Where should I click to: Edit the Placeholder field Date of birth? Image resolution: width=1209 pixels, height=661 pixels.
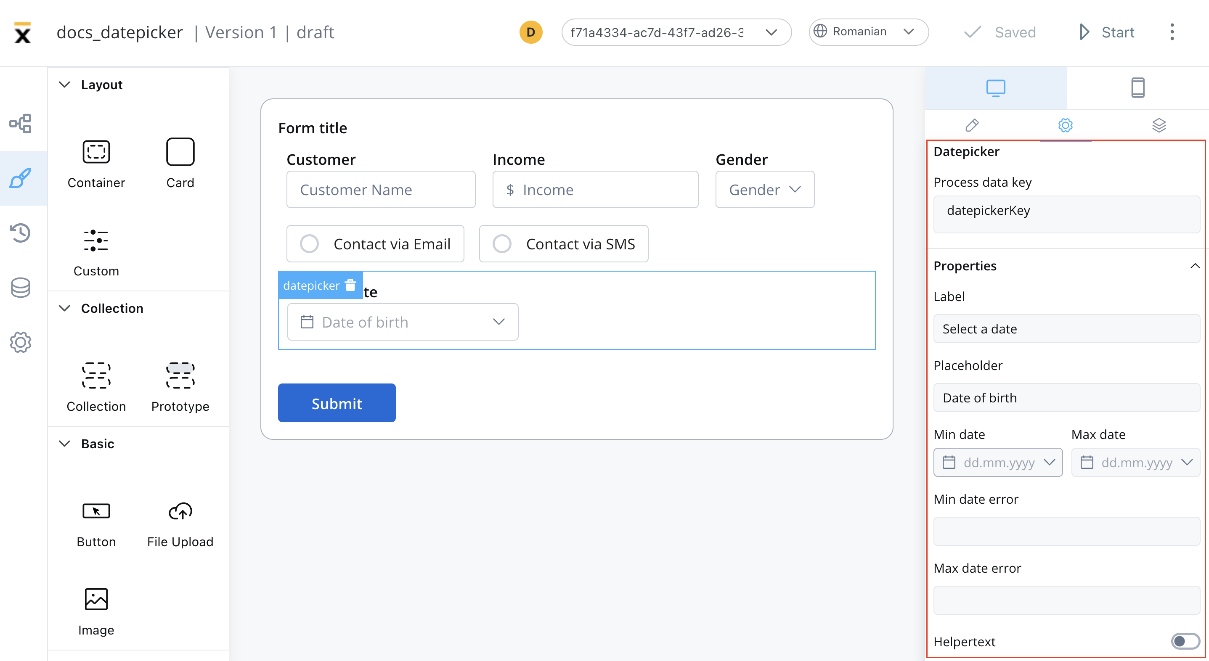click(1066, 398)
